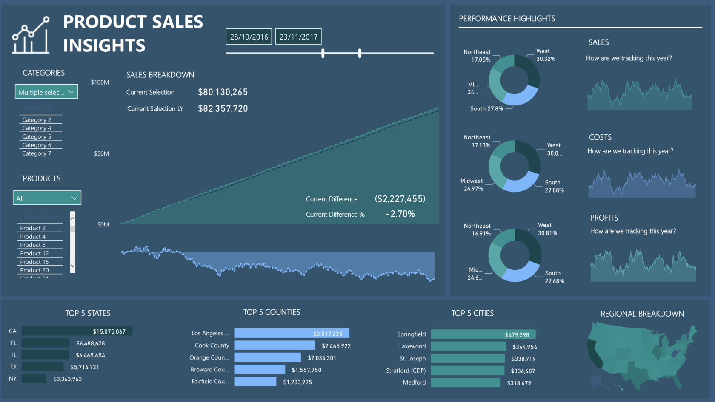The height and width of the screenshot is (402, 715).
Task: Click the St. Joseph city bar
Action: (x=468, y=358)
